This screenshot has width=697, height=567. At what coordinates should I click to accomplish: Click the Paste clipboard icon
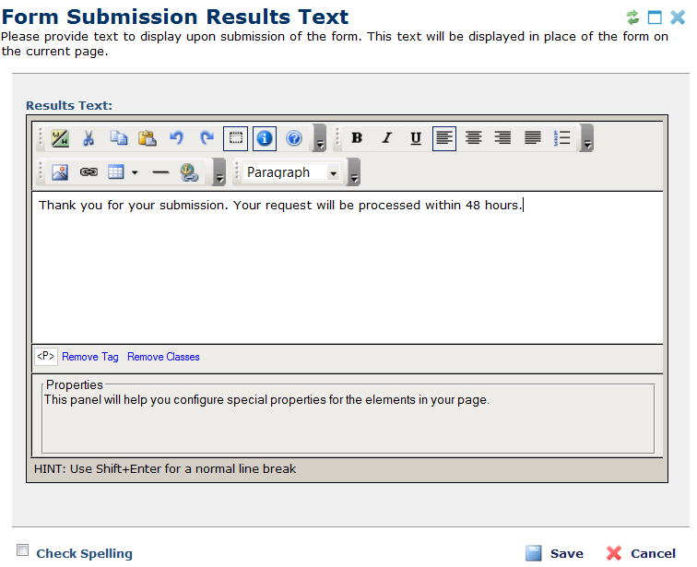(x=147, y=138)
